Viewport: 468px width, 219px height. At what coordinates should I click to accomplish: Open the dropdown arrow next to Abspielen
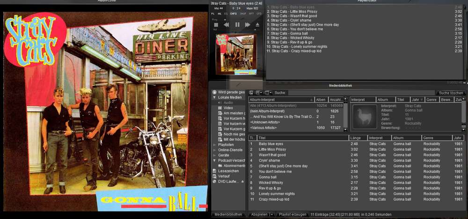[271, 214]
